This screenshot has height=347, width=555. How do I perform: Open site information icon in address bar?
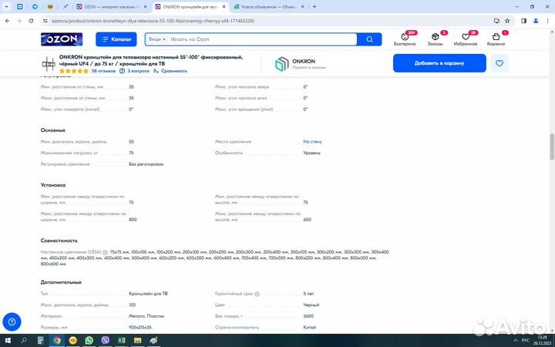(x=45, y=21)
